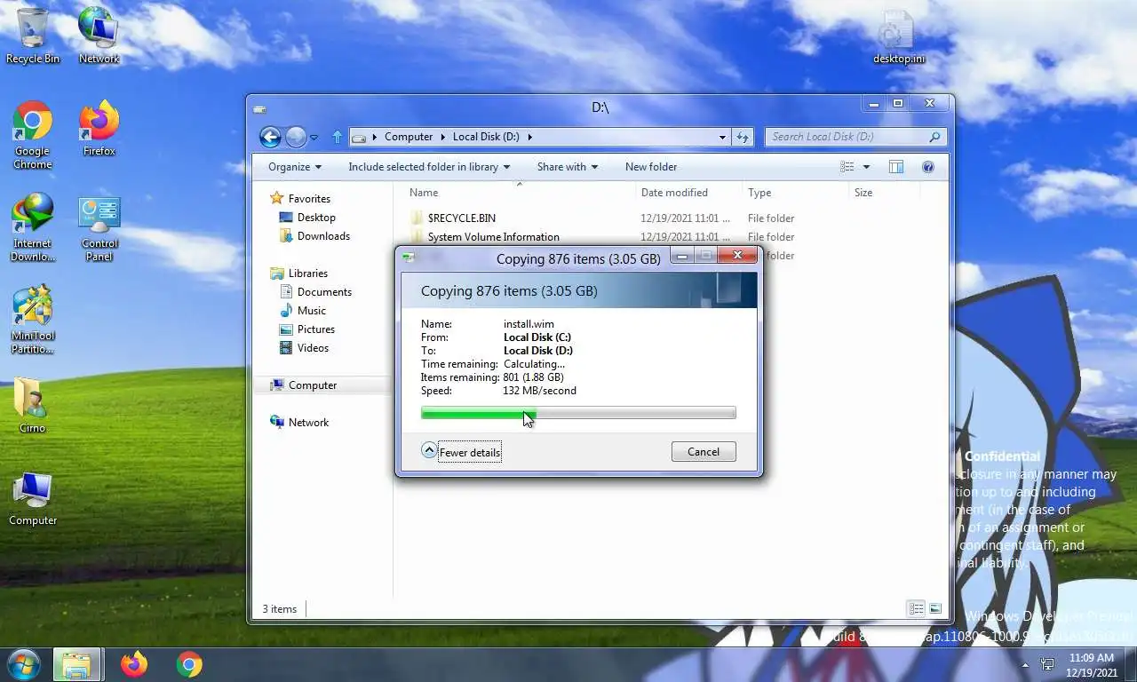Open the Computer desktop icon
This screenshot has width=1137, height=682.
click(x=33, y=498)
